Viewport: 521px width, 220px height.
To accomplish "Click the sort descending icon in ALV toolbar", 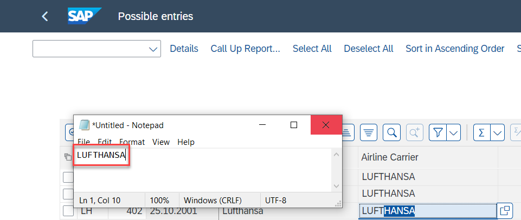I will tap(368, 133).
